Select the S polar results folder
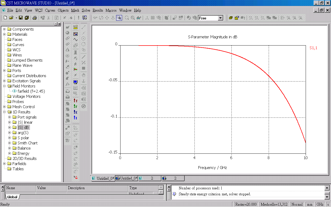 pos(23,138)
